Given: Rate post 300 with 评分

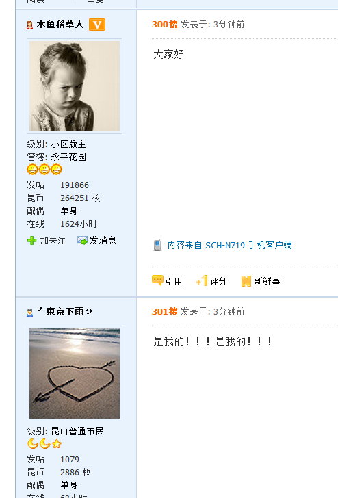Looking at the screenshot, I should pos(218,281).
